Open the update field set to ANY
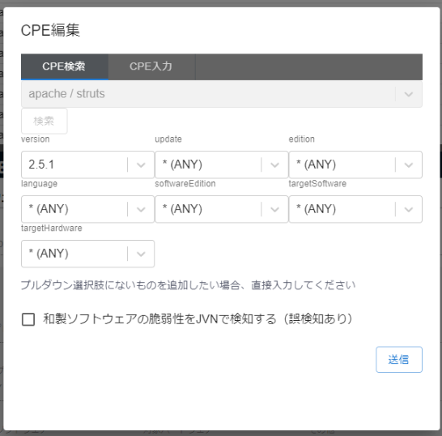Screen dimensions: 442x436 [222, 165]
